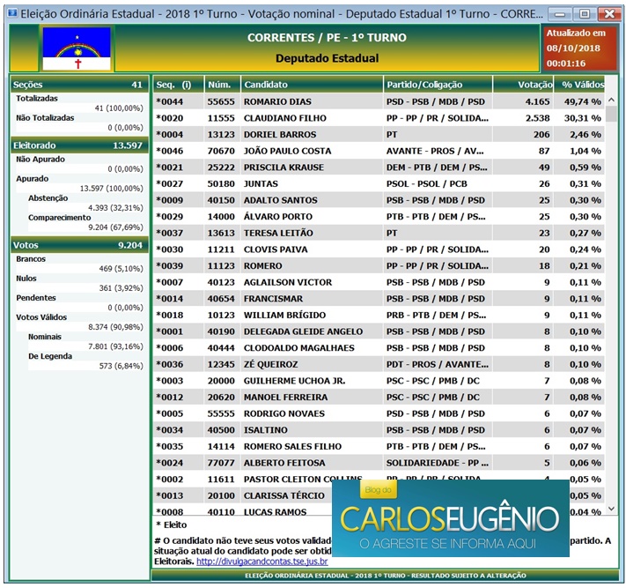Select the CLARISSA TÉRCIO candidate row
Image resolution: width=626 pixels, height=588 pixels.
(242, 495)
